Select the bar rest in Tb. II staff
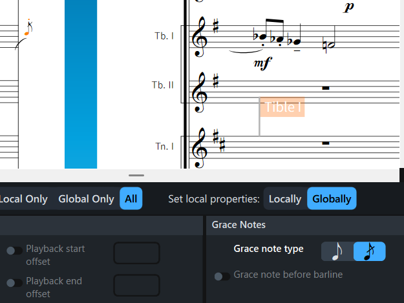404x303 pixels. point(326,87)
